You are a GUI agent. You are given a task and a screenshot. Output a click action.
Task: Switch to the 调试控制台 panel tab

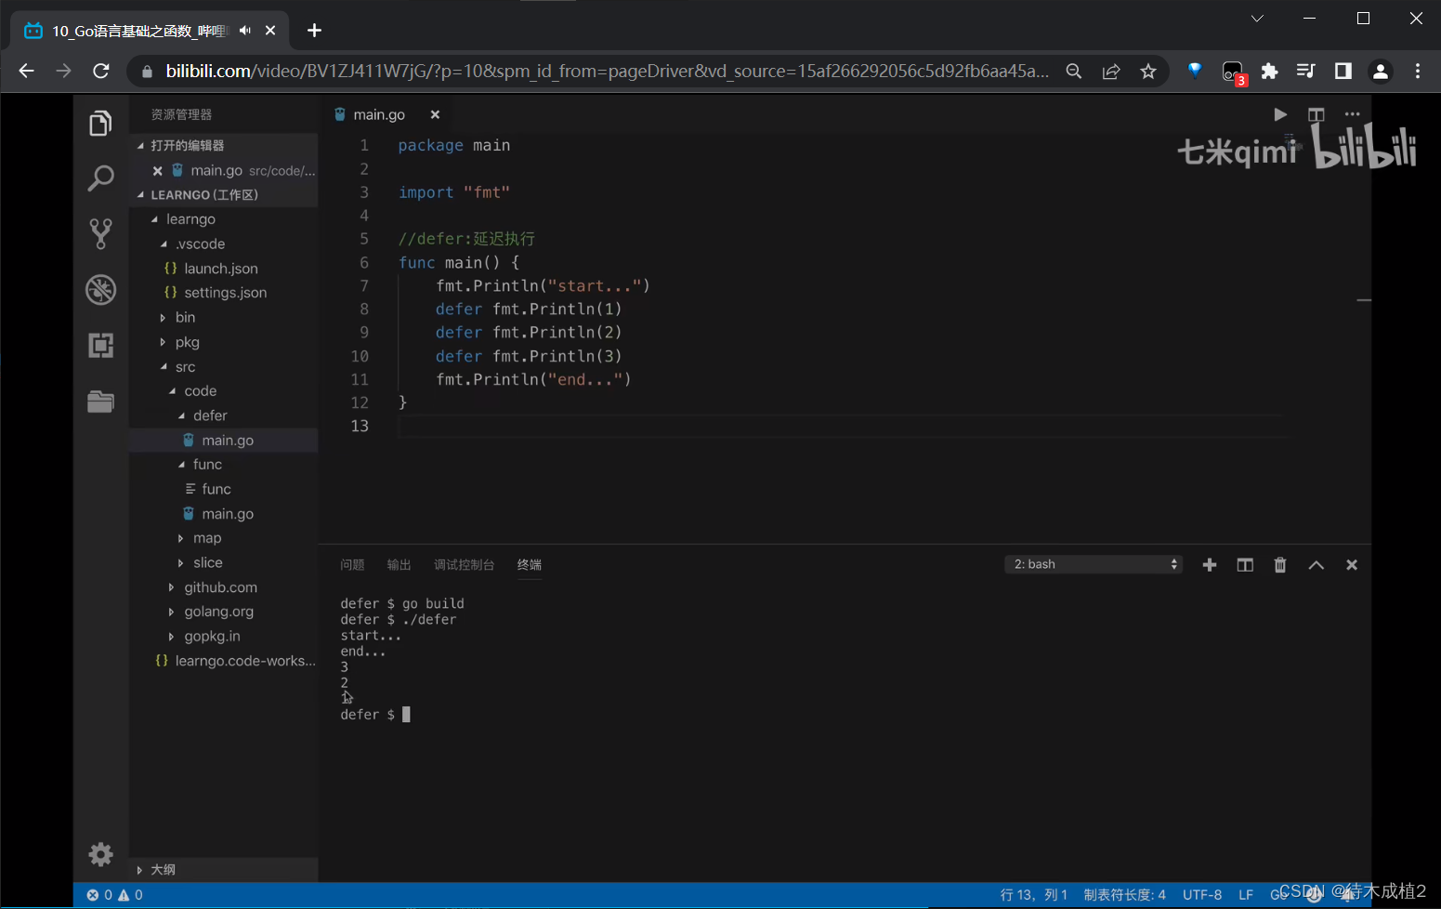pyautogui.click(x=465, y=565)
